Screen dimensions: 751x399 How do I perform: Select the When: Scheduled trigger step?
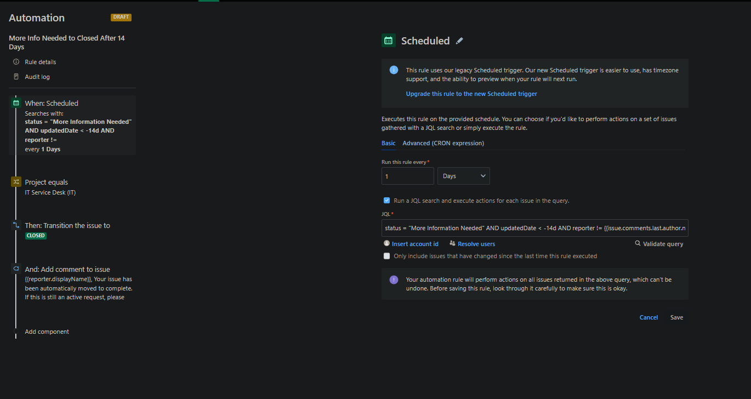[72, 125]
